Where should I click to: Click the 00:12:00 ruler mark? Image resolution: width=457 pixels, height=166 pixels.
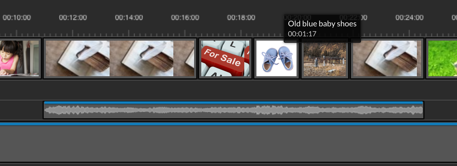pyautogui.click(x=73, y=17)
